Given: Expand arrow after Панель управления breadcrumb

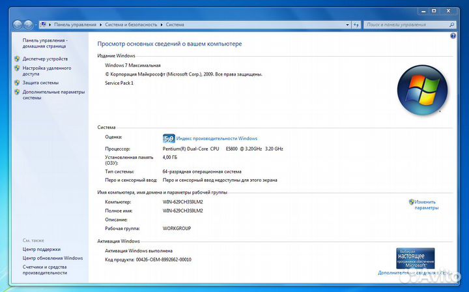Looking at the screenshot, I should pos(101,25).
